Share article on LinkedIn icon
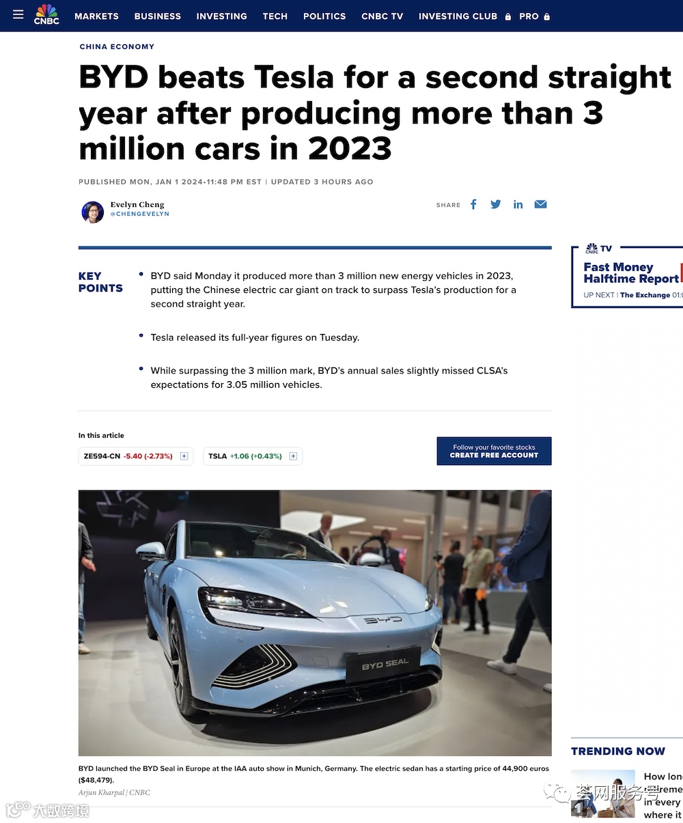Viewport: 683px width, 823px height. click(518, 204)
